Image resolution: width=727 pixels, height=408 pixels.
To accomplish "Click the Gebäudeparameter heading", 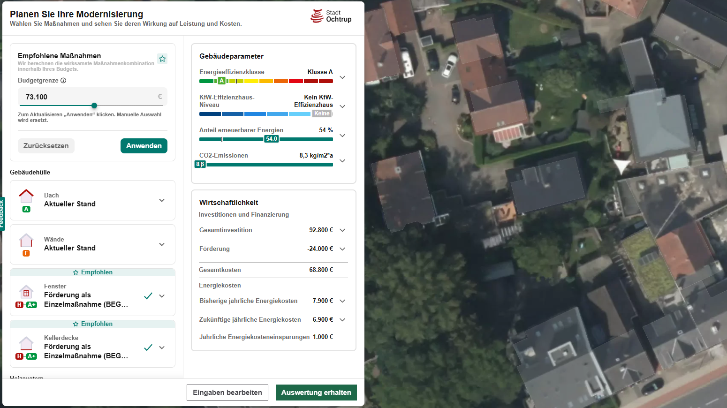I will (x=231, y=56).
